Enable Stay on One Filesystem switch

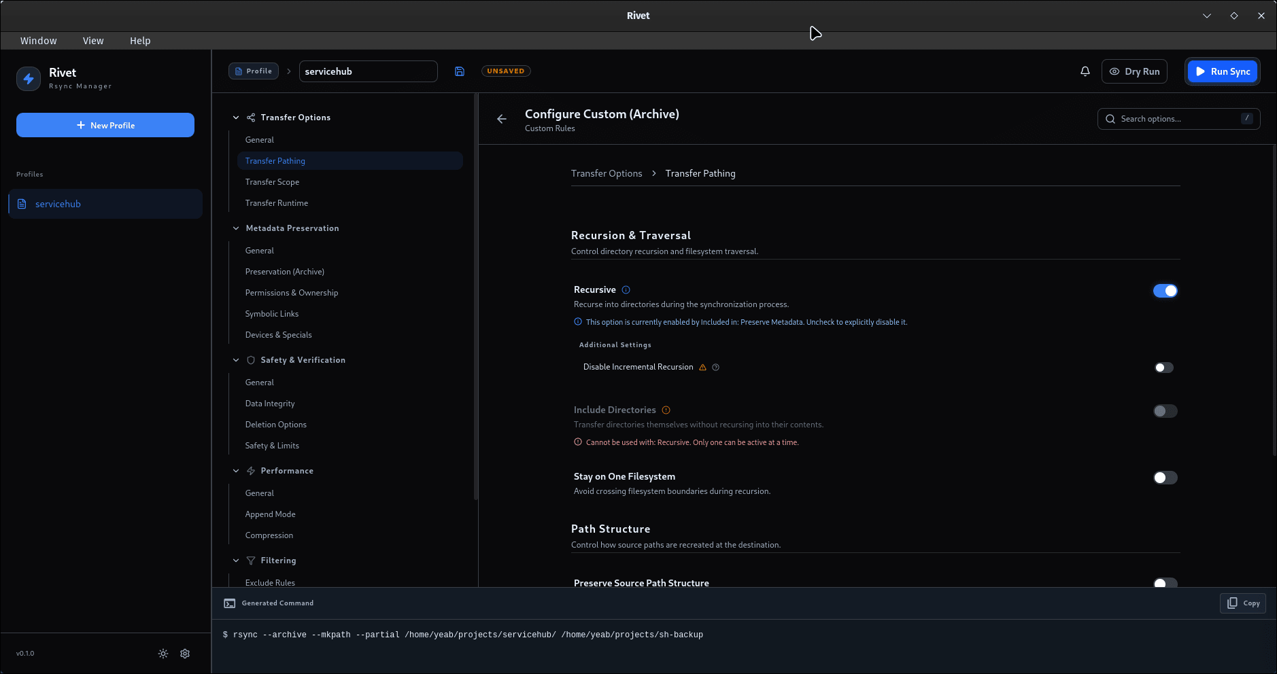click(1165, 478)
